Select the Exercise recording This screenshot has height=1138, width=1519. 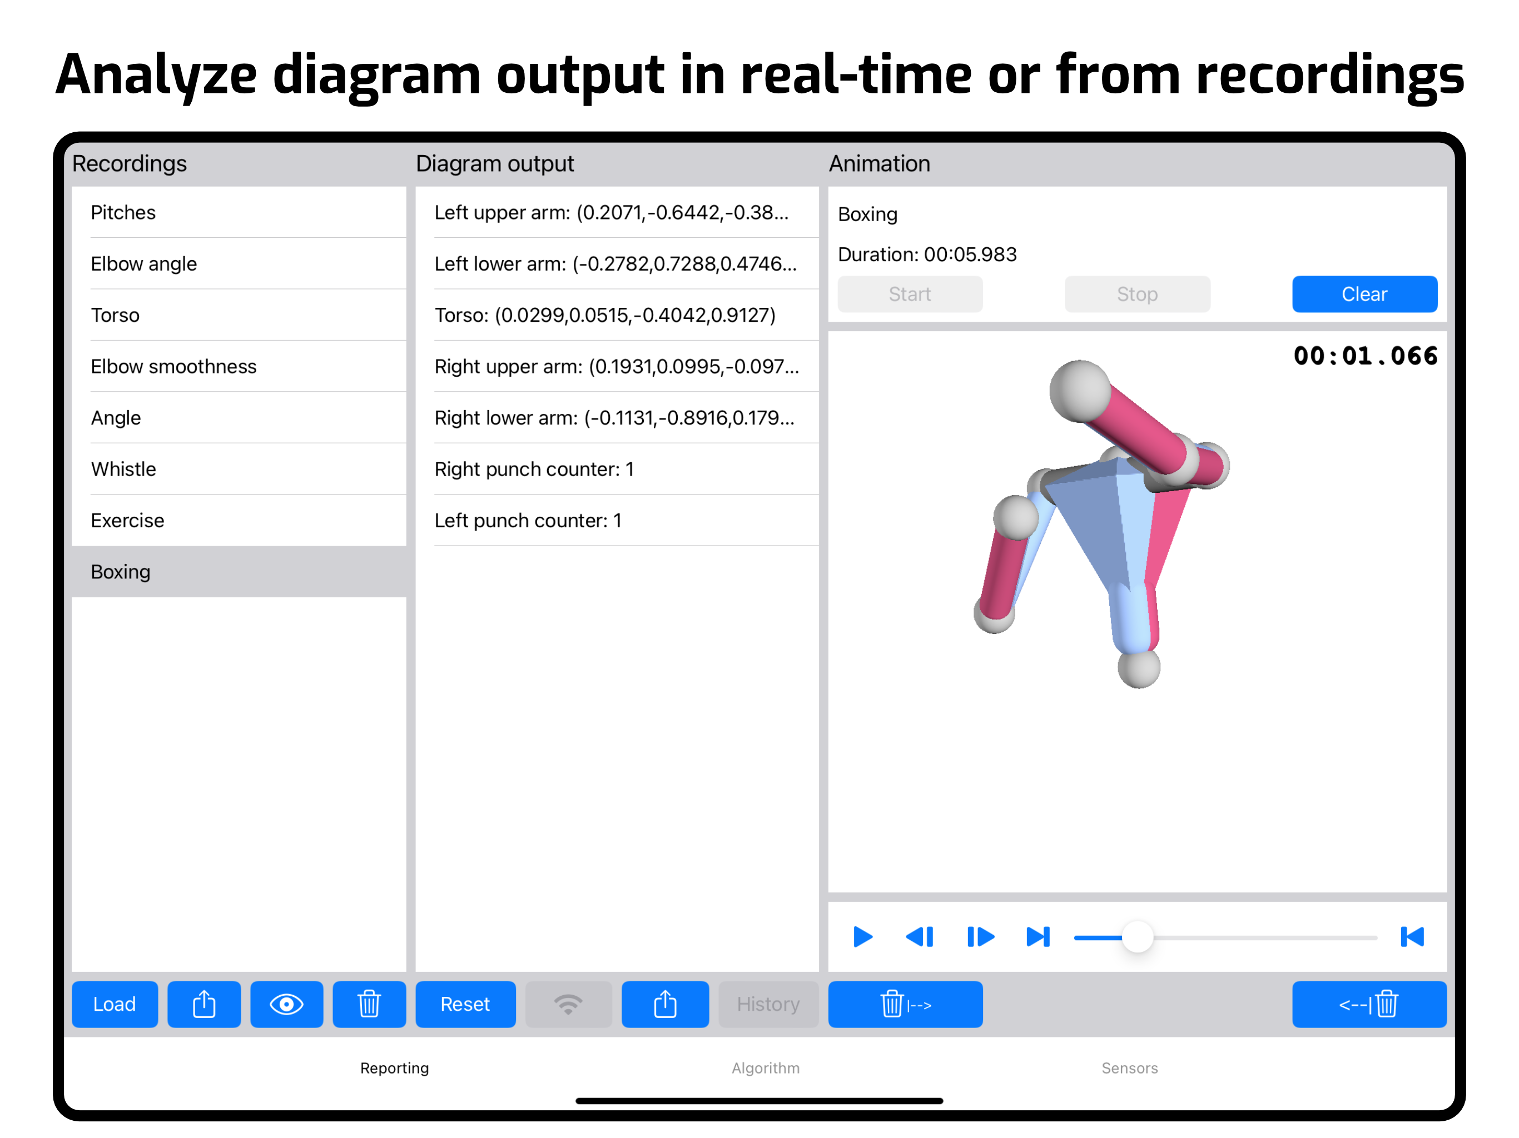coord(239,520)
